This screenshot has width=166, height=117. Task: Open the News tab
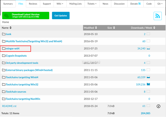click(105, 4)
